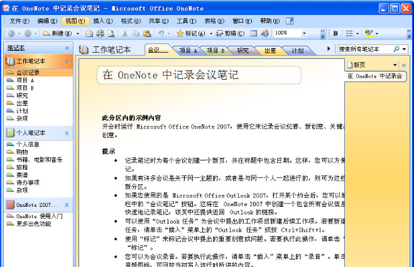
Task: Switch to the 计划 section tab
Action: tap(298, 51)
